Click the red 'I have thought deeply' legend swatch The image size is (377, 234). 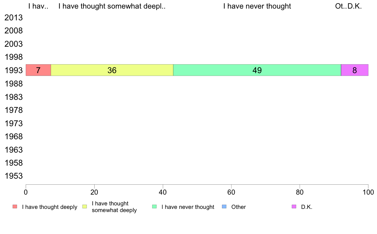pos(15,207)
